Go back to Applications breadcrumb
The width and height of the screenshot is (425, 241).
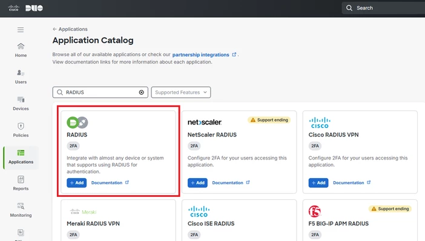[70, 29]
